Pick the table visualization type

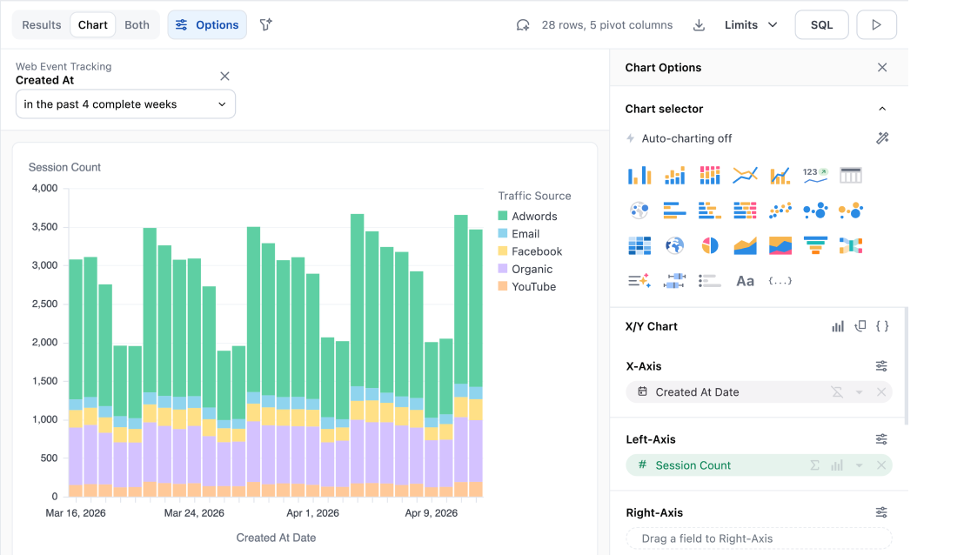851,174
